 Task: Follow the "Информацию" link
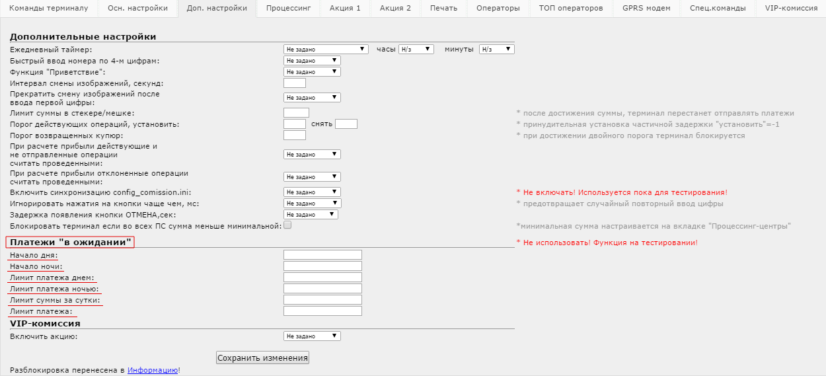[x=152, y=371]
